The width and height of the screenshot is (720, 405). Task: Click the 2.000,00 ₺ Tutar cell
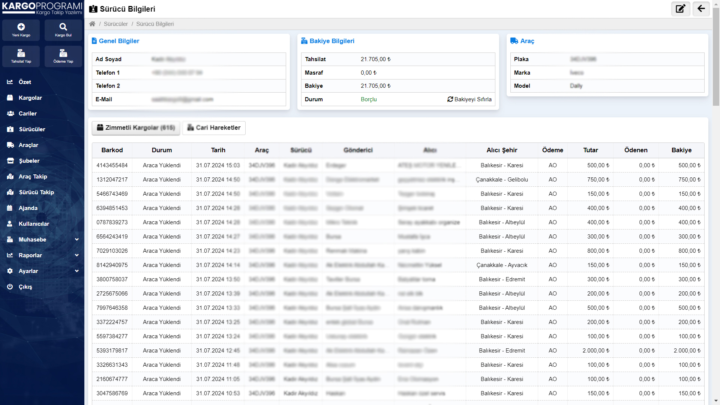(591, 351)
